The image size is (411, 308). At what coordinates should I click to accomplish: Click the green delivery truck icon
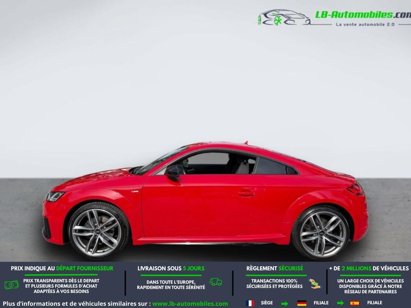[x=215, y=282]
